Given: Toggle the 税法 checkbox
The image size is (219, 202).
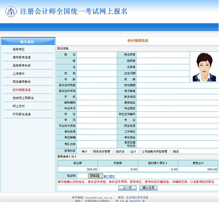Looking at the screenshot, I should (171, 151).
